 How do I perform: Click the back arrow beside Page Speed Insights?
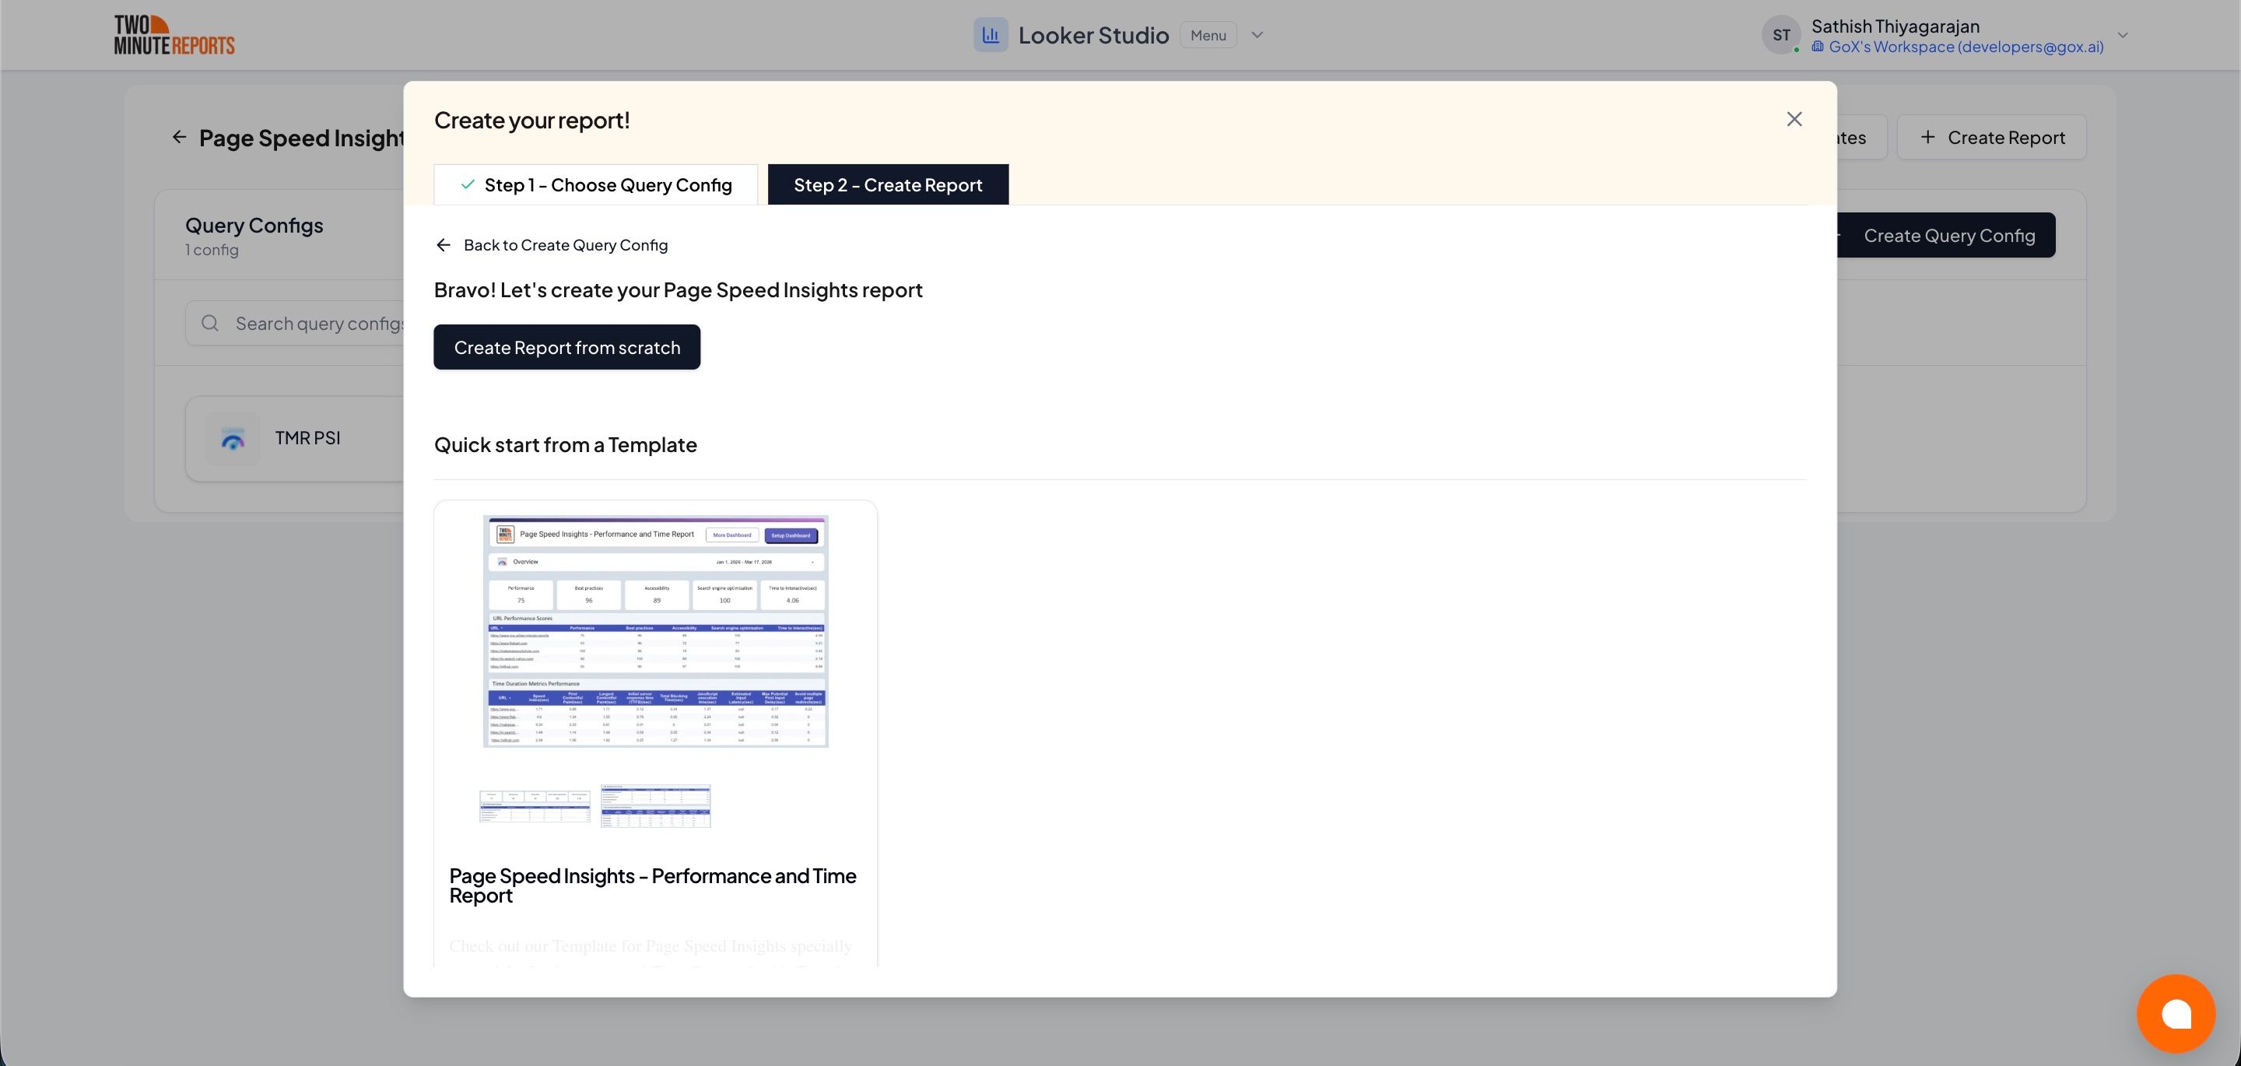pos(178,137)
